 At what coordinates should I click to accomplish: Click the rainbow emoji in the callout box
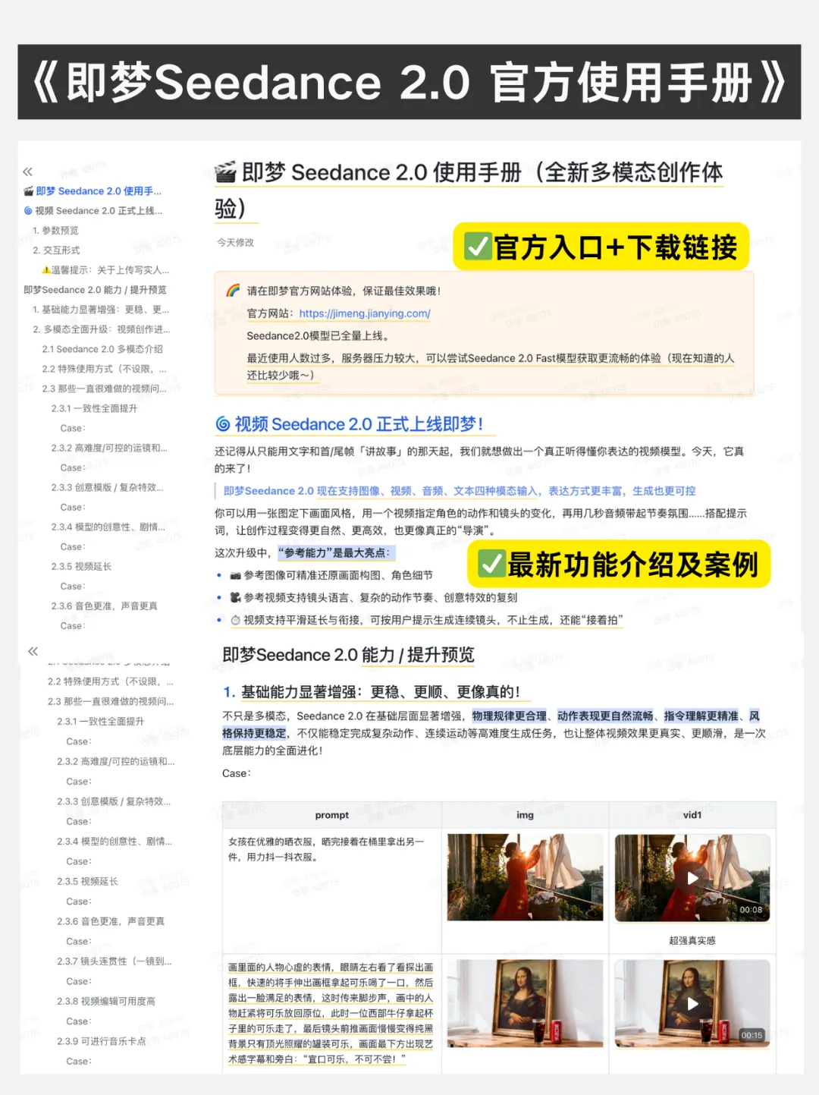click(234, 291)
